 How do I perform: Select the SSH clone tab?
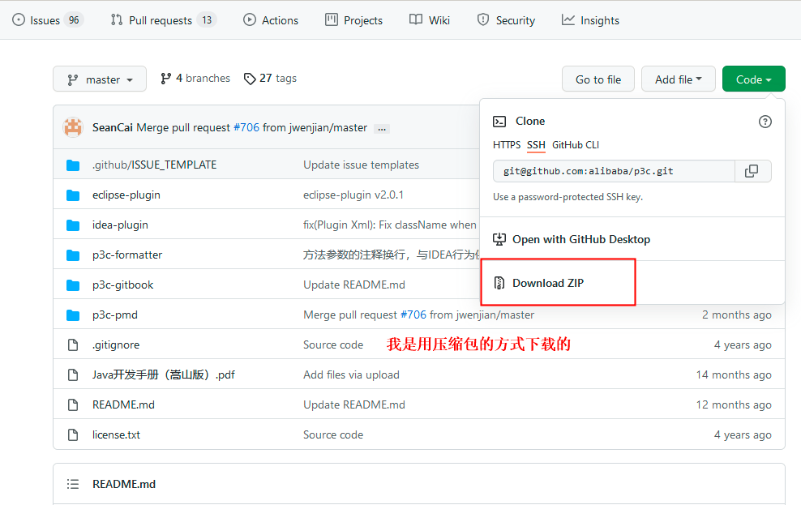[537, 145]
